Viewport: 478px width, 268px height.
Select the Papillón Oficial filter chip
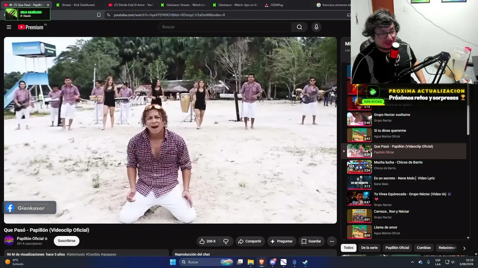(397, 248)
